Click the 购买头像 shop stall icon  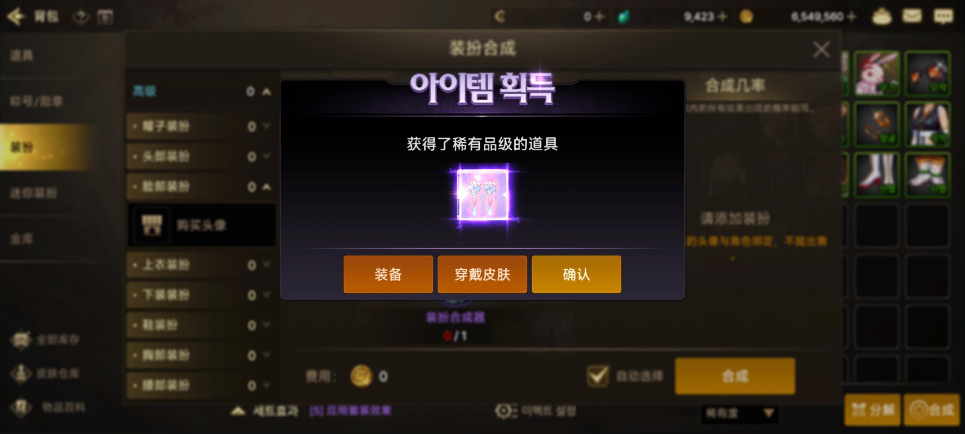click(152, 225)
